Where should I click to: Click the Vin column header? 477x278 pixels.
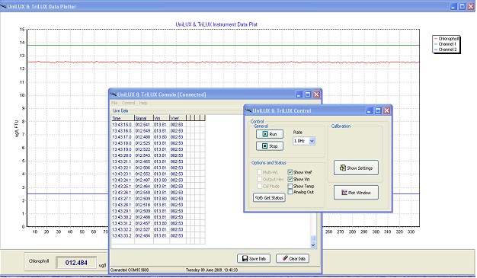[162, 118]
